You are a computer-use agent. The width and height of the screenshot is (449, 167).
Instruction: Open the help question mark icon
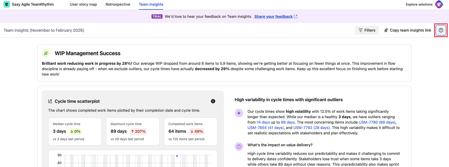pos(441,30)
